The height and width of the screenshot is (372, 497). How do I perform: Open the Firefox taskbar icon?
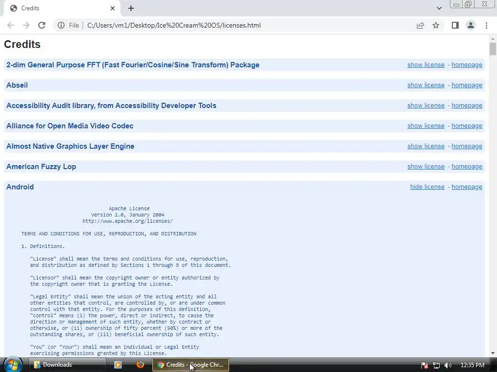coord(140,364)
